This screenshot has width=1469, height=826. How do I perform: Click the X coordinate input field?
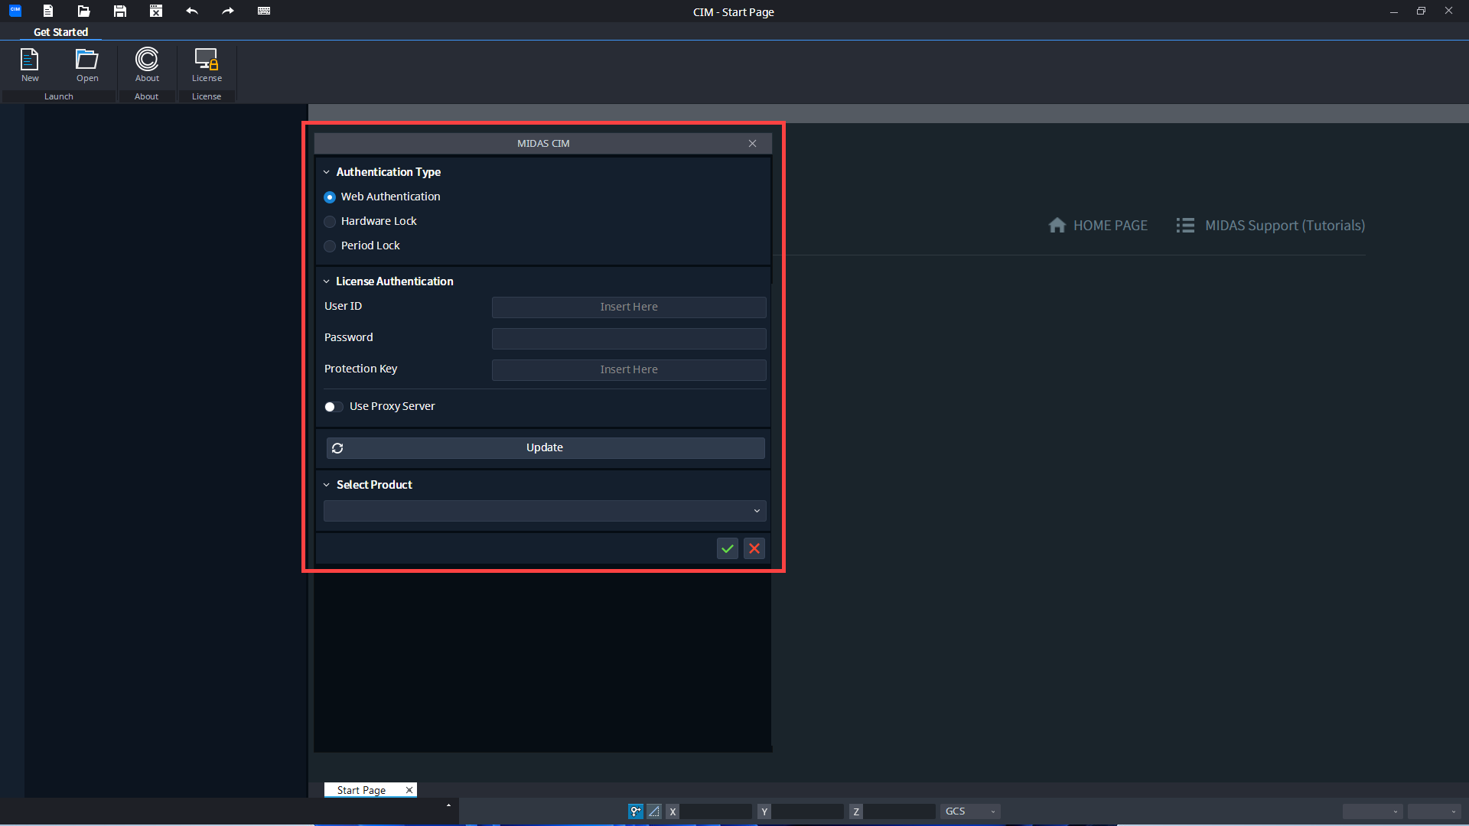coord(716,811)
